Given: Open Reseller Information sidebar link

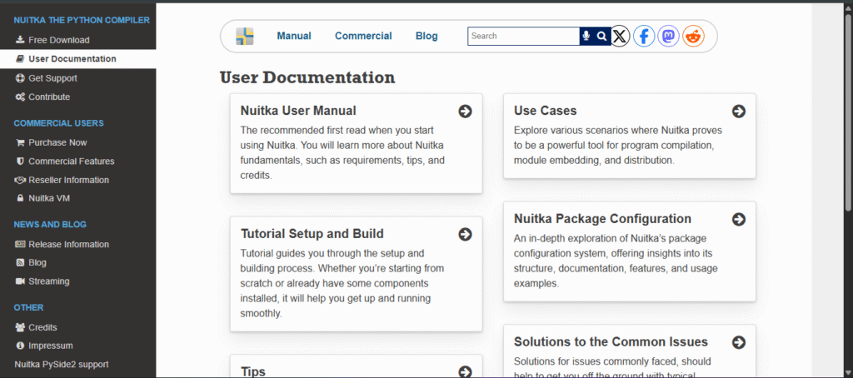Looking at the screenshot, I should (x=68, y=180).
